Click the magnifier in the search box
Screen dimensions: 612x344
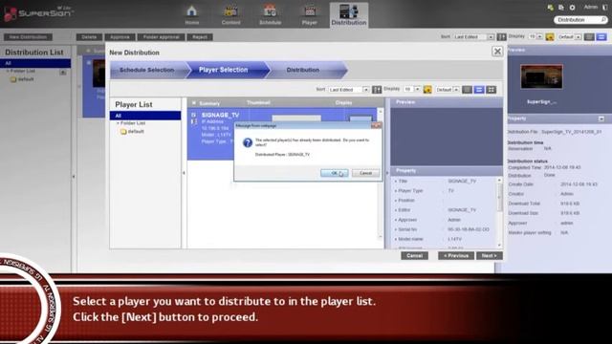tap(603, 19)
